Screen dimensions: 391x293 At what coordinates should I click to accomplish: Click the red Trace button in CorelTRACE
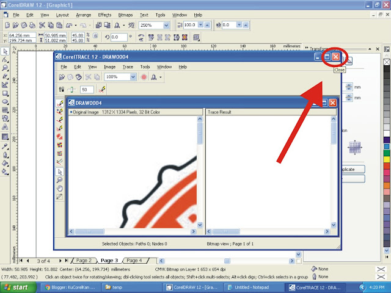pyautogui.click(x=144, y=77)
